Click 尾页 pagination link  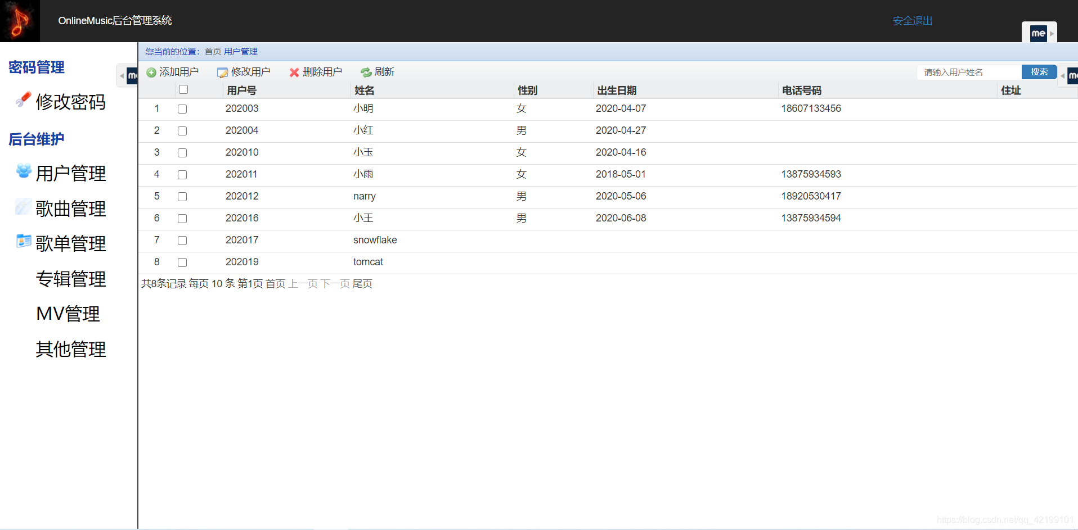click(362, 283)
